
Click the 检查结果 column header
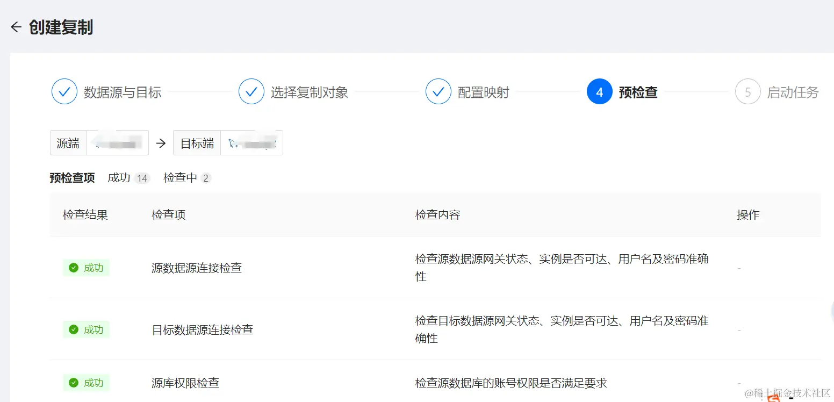click(x=85, y=215)
